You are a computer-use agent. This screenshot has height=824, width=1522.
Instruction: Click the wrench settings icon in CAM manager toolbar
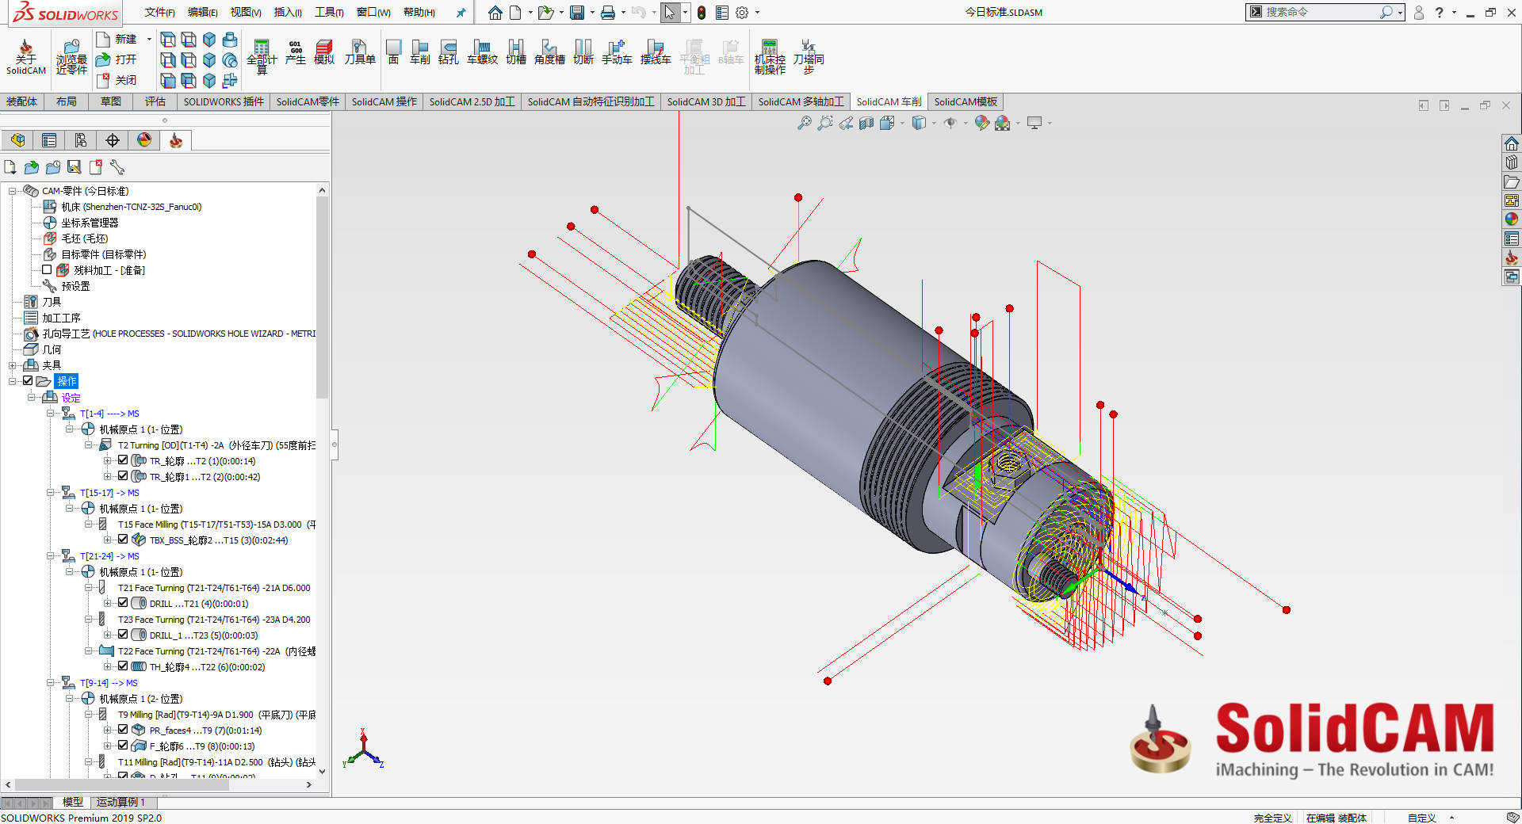[117, 167]
